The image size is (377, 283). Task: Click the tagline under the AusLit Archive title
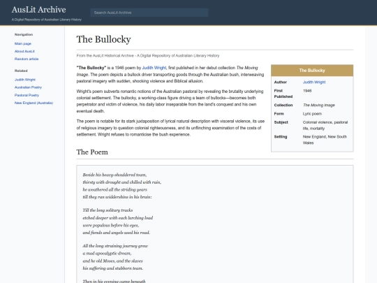click(x=47, y=20)
